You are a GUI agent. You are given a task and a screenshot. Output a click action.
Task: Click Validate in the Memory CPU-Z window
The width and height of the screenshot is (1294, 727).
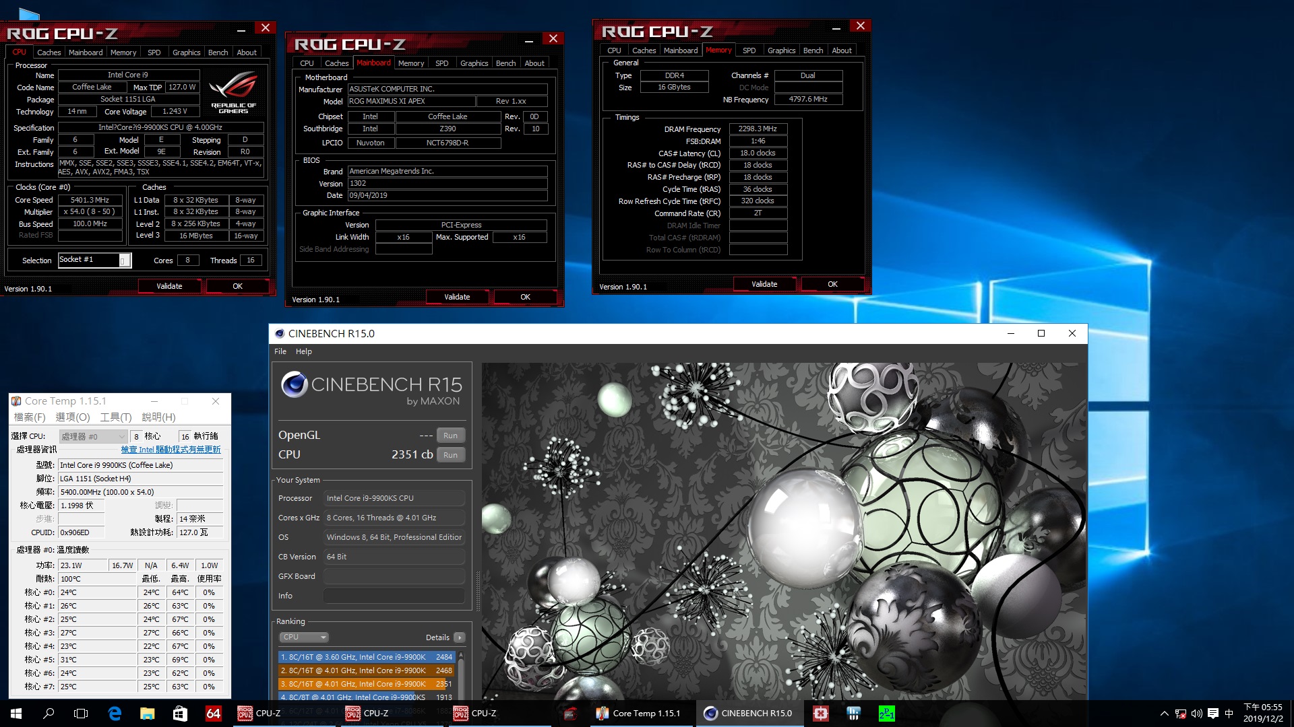pyautogui.click(x=764, y=284)
